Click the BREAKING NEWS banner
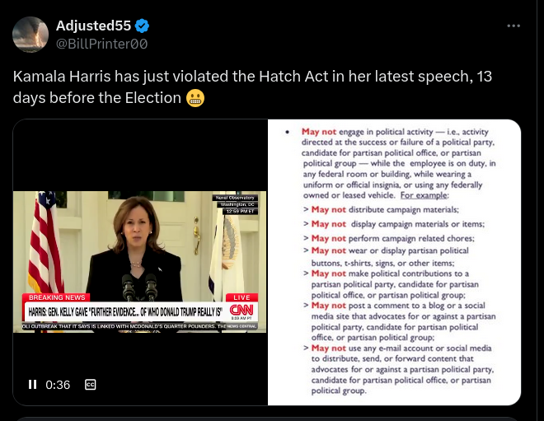Screen dimensions: 544x421 click(57, 297)
